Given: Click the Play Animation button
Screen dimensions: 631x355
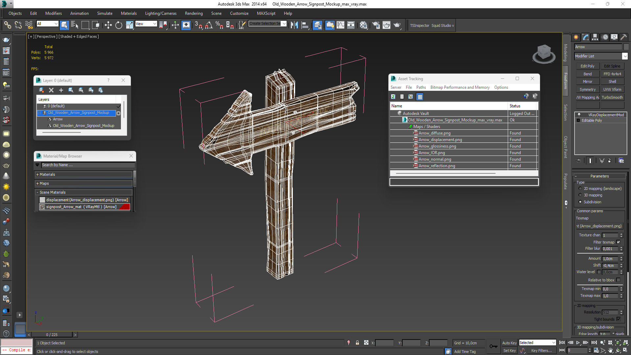Looking at the screenshot, I should [578, 343].
